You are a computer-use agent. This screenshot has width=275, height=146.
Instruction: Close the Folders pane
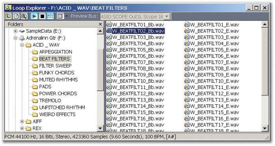(100, 24)
